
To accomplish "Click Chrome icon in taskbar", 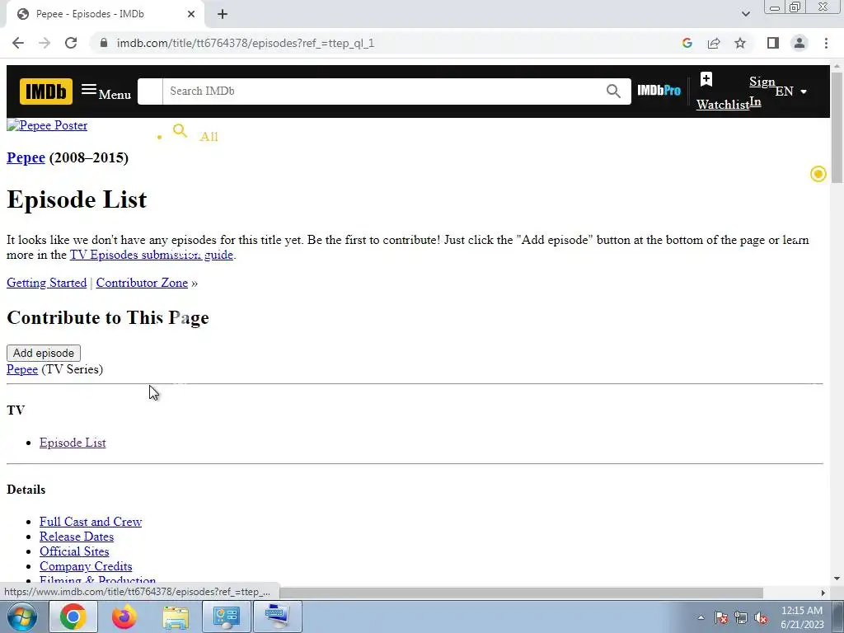I will point(73,617).
